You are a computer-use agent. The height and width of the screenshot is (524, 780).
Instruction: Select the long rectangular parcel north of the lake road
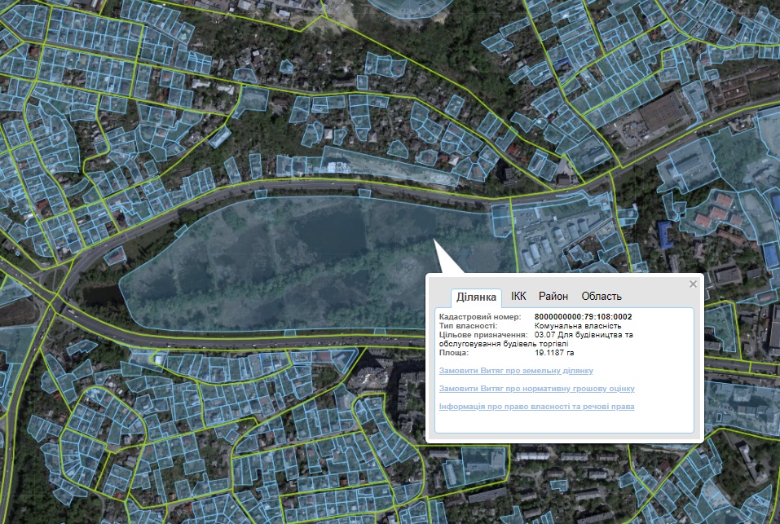(383, 163)
